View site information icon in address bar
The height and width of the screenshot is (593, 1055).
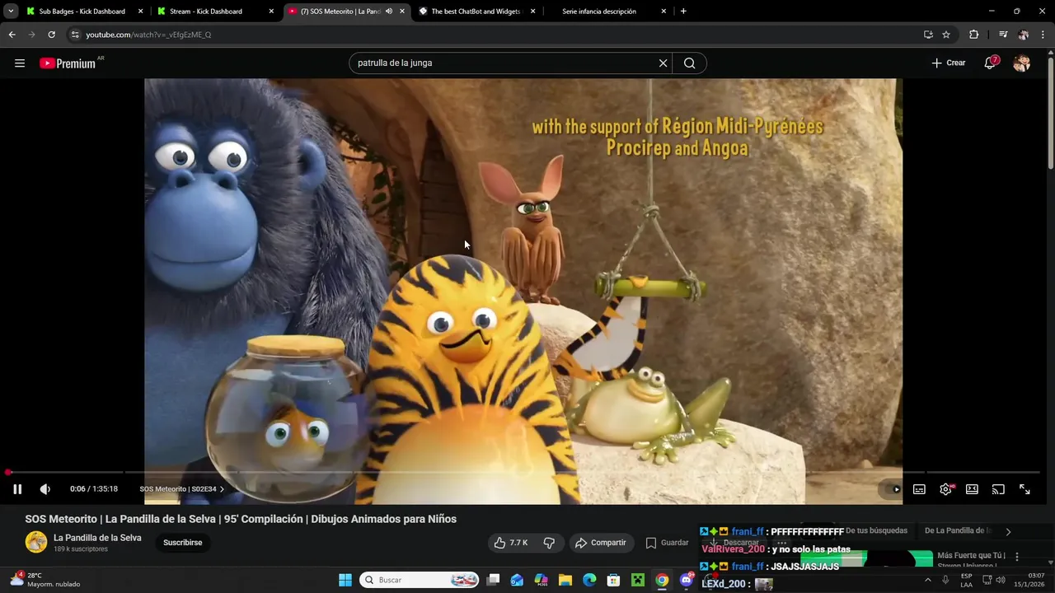[x=75, y=35]
